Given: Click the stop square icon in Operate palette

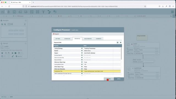Looking at the screenshot, I should 15,53.
